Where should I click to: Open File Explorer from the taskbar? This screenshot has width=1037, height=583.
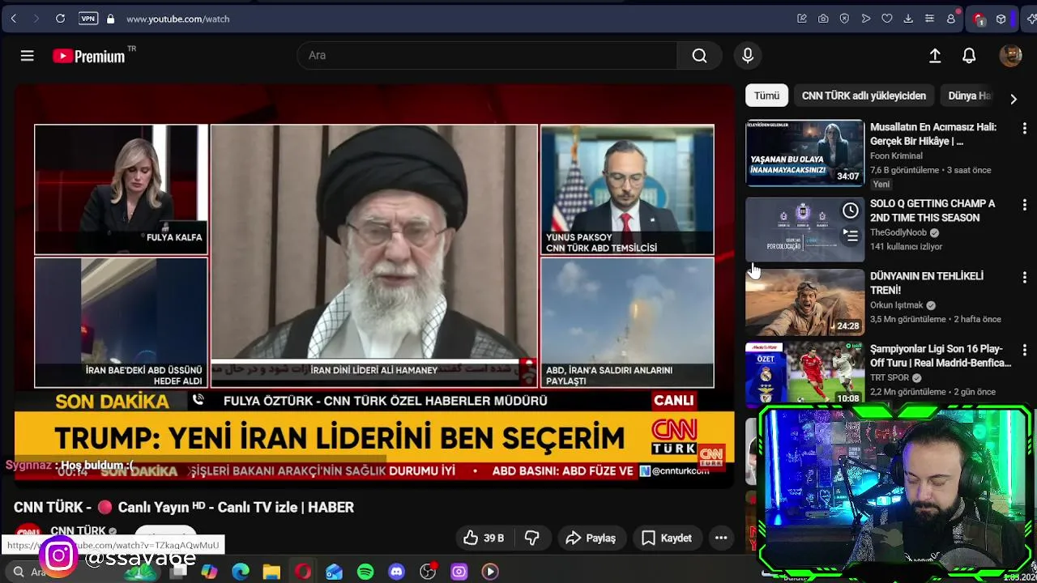[x=271, y=572]
